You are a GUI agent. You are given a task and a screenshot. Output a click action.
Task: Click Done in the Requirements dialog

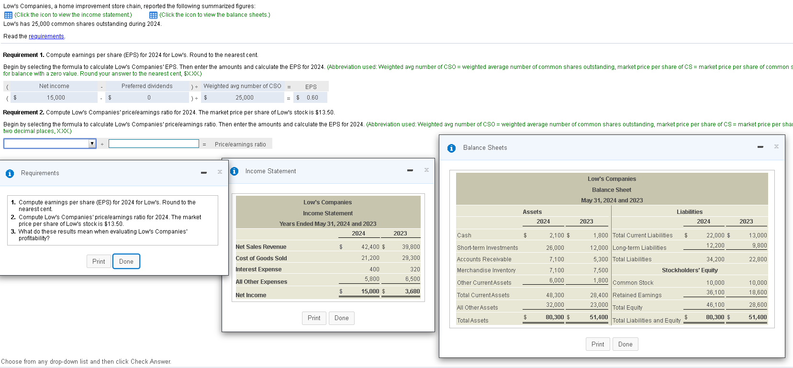click(126, 261)
